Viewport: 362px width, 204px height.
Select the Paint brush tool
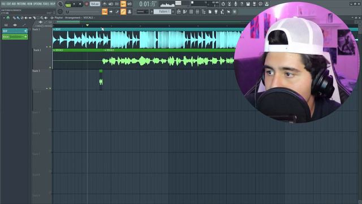18,18
